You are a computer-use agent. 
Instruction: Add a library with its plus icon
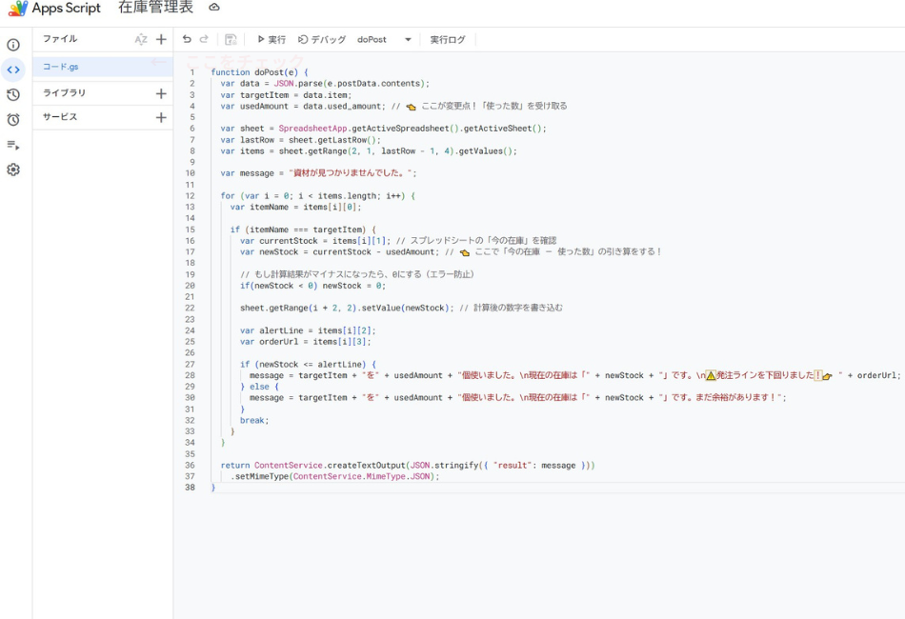tap(159, 93)
